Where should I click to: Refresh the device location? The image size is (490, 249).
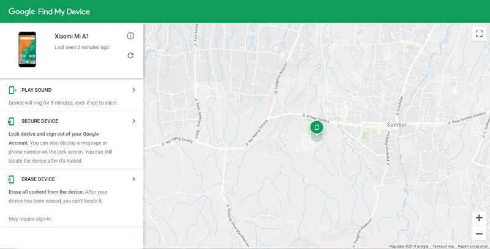(130, 56)
